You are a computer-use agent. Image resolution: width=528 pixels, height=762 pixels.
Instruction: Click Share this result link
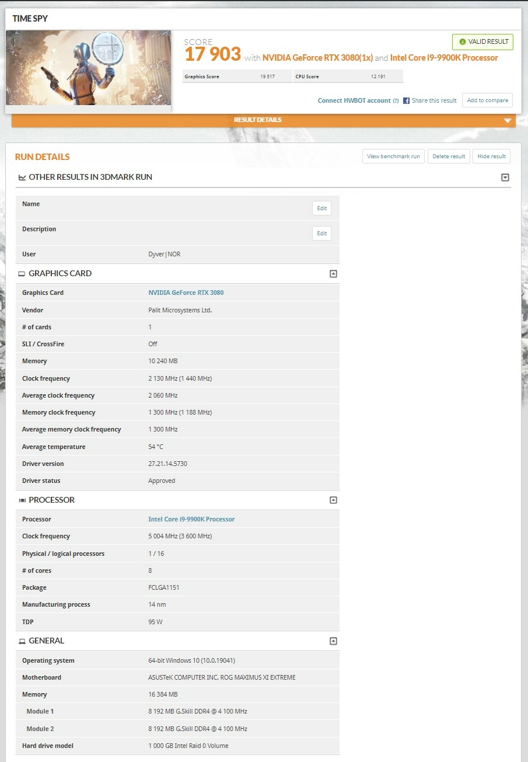(x=434, y=101)
